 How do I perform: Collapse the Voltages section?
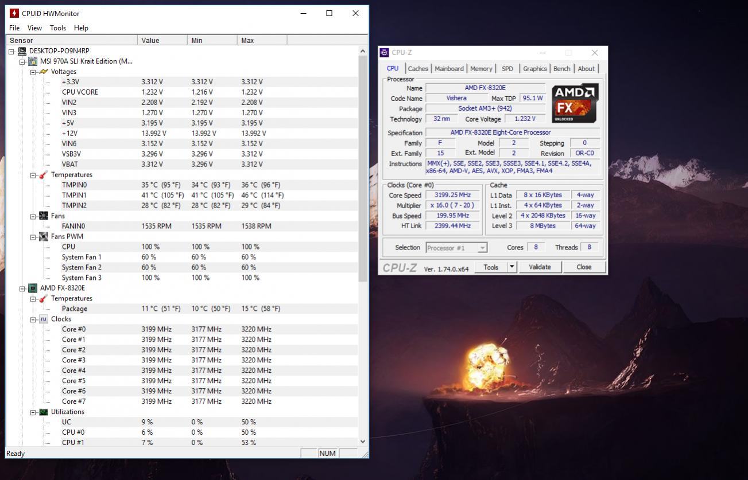point(33,72)
